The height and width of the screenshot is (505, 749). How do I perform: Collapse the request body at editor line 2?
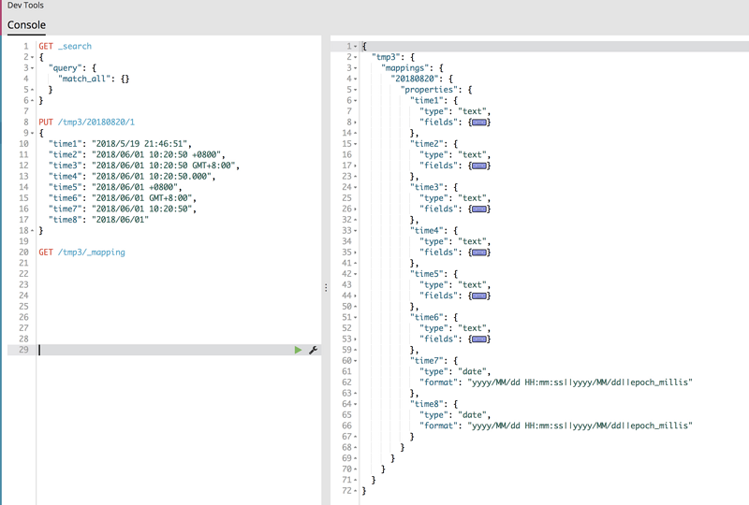32,57
